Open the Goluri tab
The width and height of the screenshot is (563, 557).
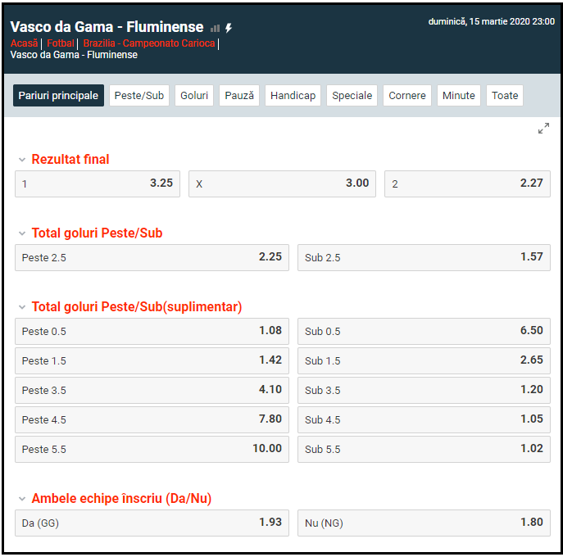(x=194, y=96)
